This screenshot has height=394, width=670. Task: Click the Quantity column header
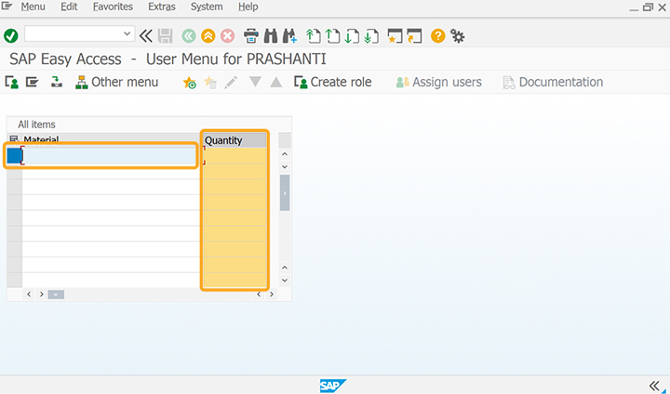click(x=234, y=140)
